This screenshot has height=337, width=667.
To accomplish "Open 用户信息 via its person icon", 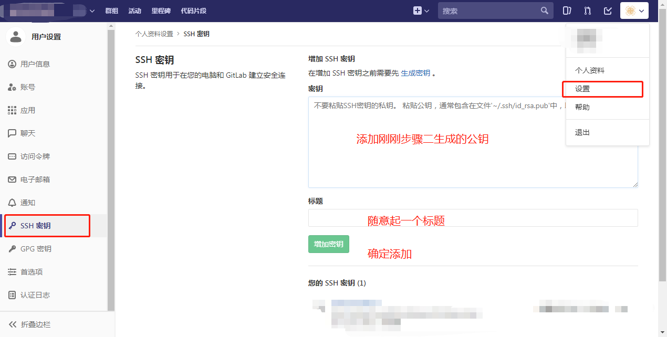I will pos(12,64).
